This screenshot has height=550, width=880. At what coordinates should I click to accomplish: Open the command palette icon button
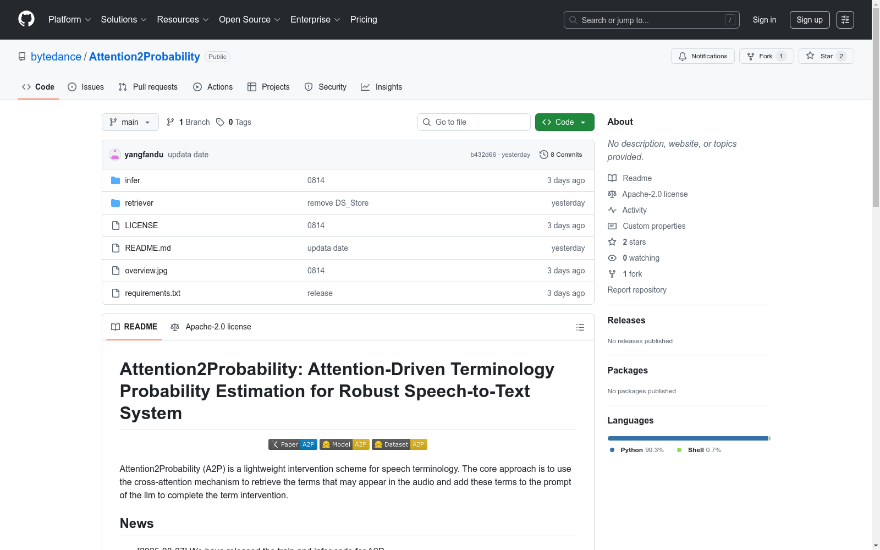(x=845, y=20)
